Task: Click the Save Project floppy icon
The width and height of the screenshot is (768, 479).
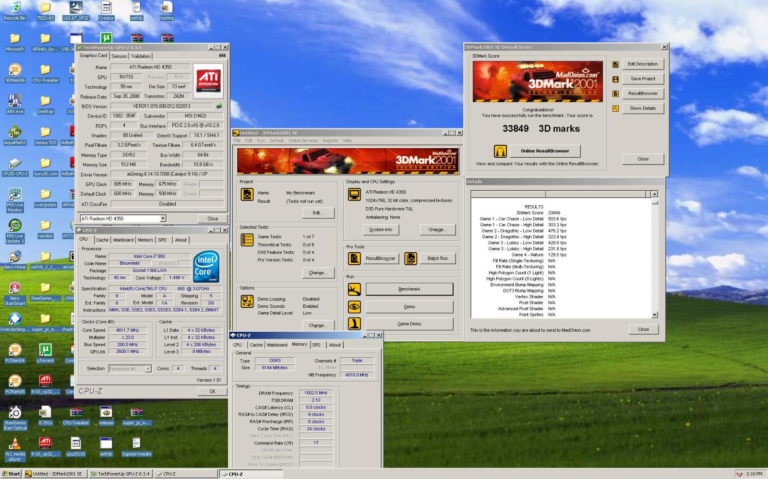Action: pyautogui.click(x=615, y=79)
